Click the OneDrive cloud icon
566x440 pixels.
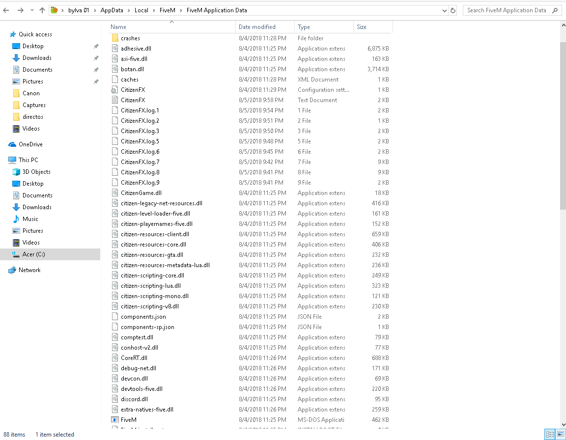[x=13, y=144]
